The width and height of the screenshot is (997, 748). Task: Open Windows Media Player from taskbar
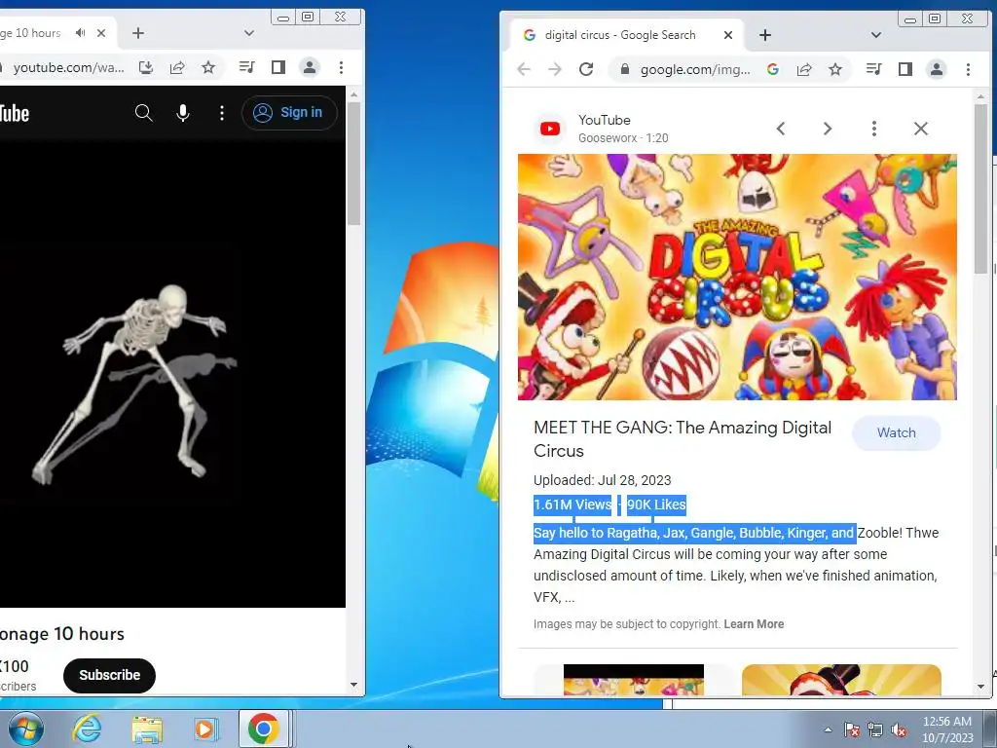205,729
